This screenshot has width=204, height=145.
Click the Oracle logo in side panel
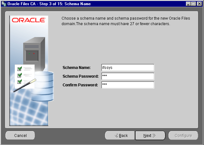(29, 20)
